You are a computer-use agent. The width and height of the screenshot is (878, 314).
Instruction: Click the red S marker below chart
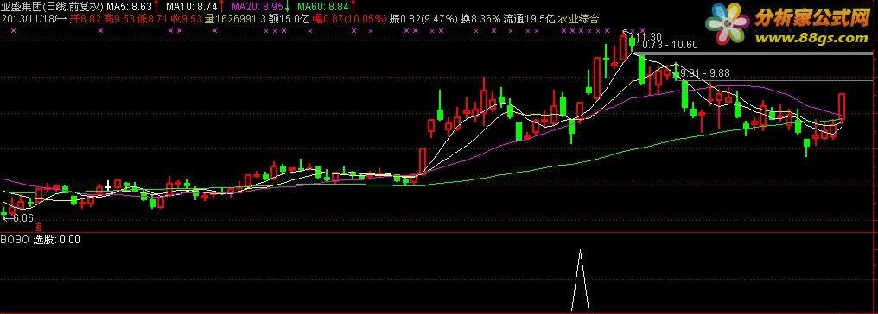39,227
